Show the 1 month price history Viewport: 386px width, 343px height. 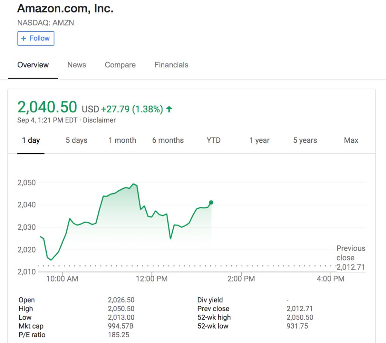pyautogui.click(x=122, y=140)
